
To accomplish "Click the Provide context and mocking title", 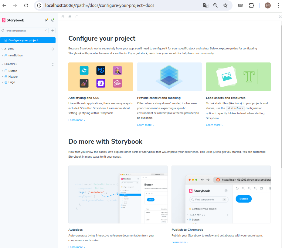I will pos(159,98).
